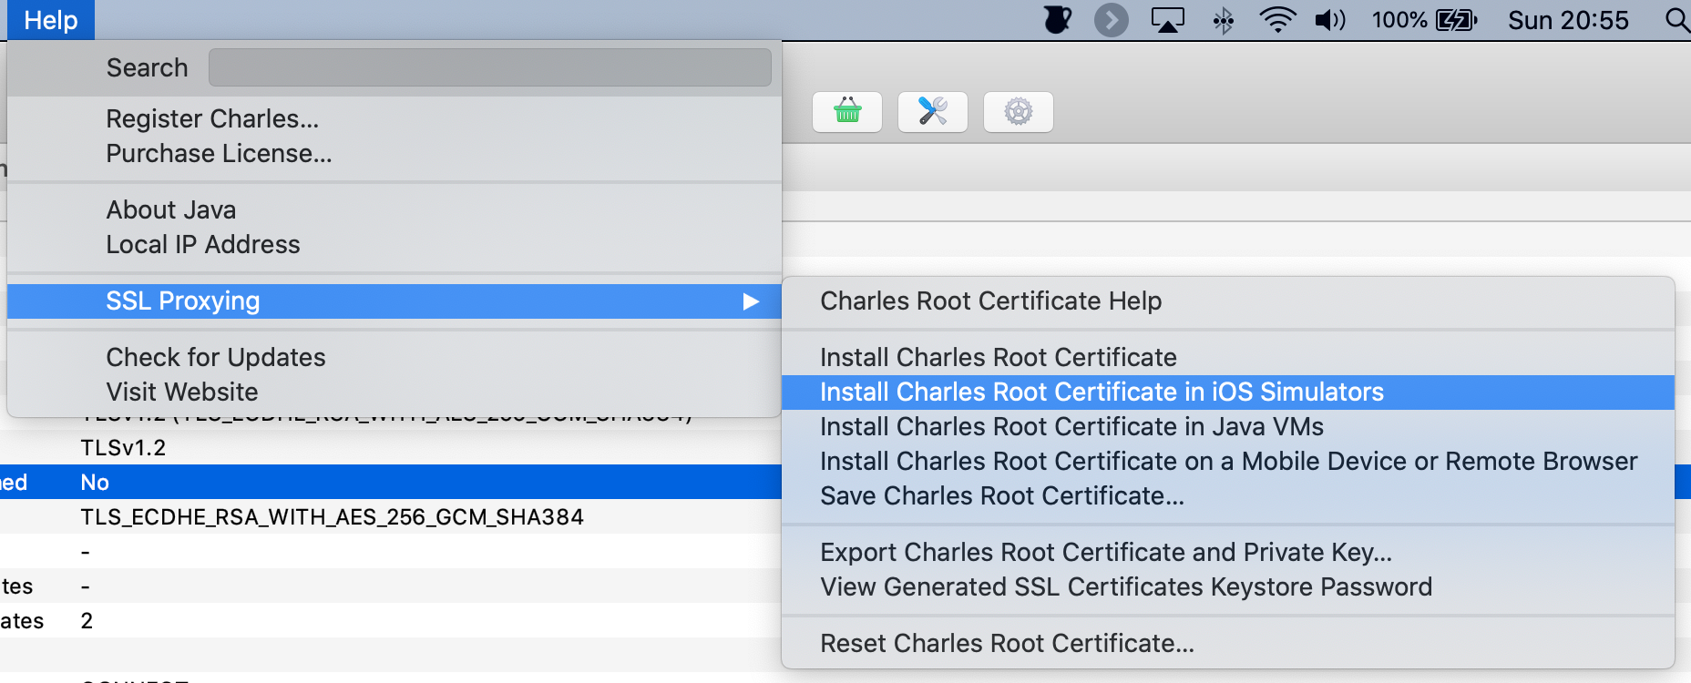Click the row with value 2
The width and height of the screenshot is (1691, 683).
(391, 621)
